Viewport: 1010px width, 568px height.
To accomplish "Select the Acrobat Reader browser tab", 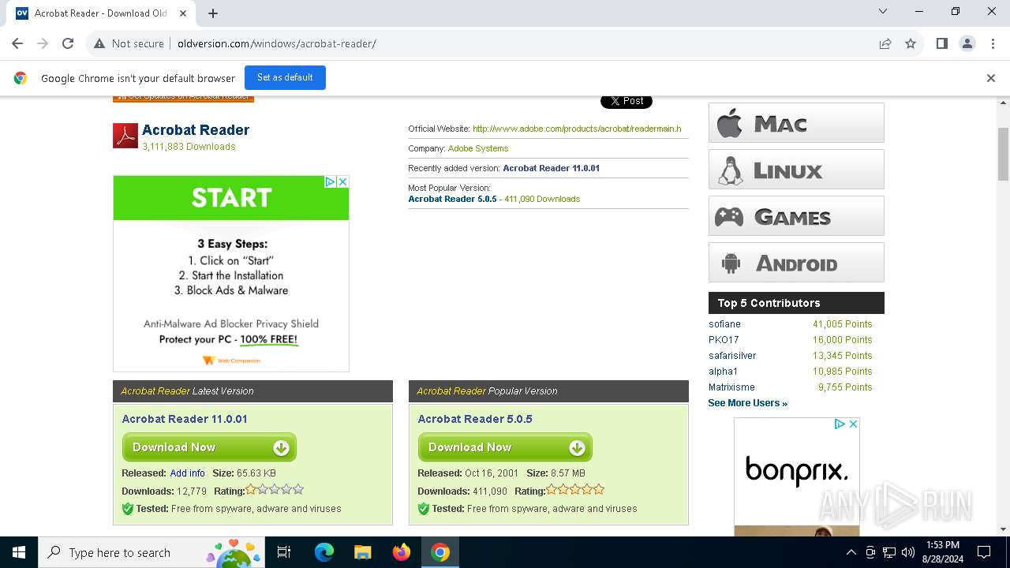I will (x=99, y=13).
